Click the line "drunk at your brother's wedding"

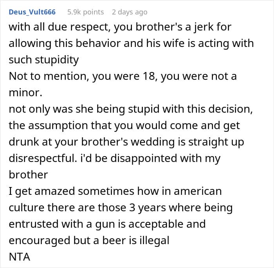126,142
